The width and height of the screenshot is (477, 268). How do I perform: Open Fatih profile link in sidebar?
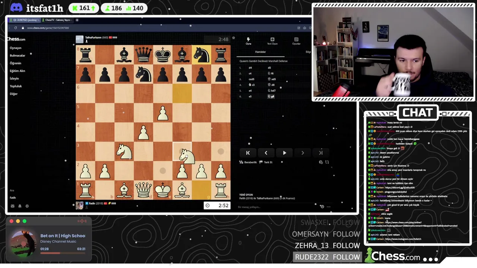click(x=13, y=198)
